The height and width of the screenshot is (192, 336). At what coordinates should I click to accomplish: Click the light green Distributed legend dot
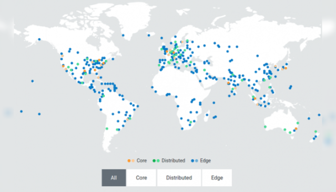click(158, 160)
